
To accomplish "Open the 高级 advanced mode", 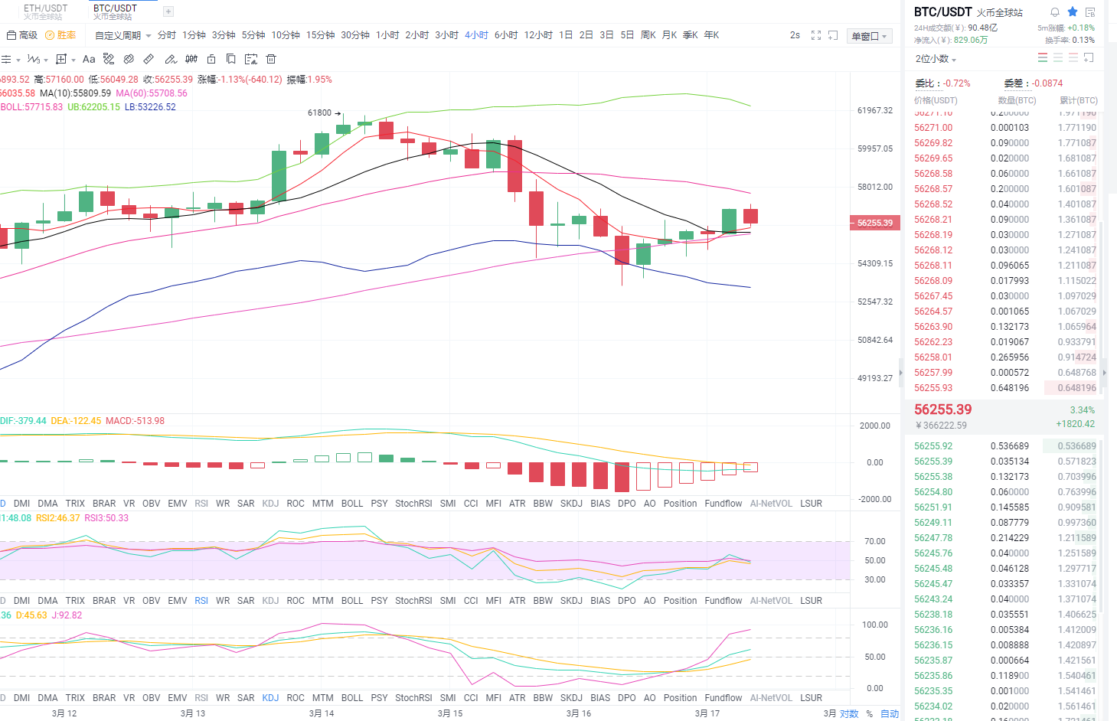I will (x=22, y=35).
